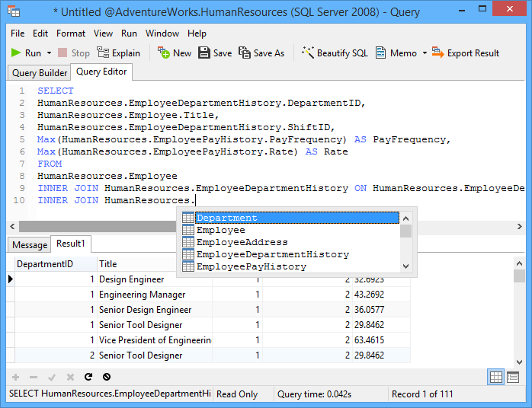Click the Explain query button
The height and width of the screenshot is (408, 532).
pos(118,53)
